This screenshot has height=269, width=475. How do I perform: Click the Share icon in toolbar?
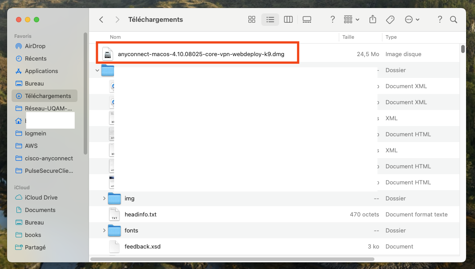(x=373, y=20)
